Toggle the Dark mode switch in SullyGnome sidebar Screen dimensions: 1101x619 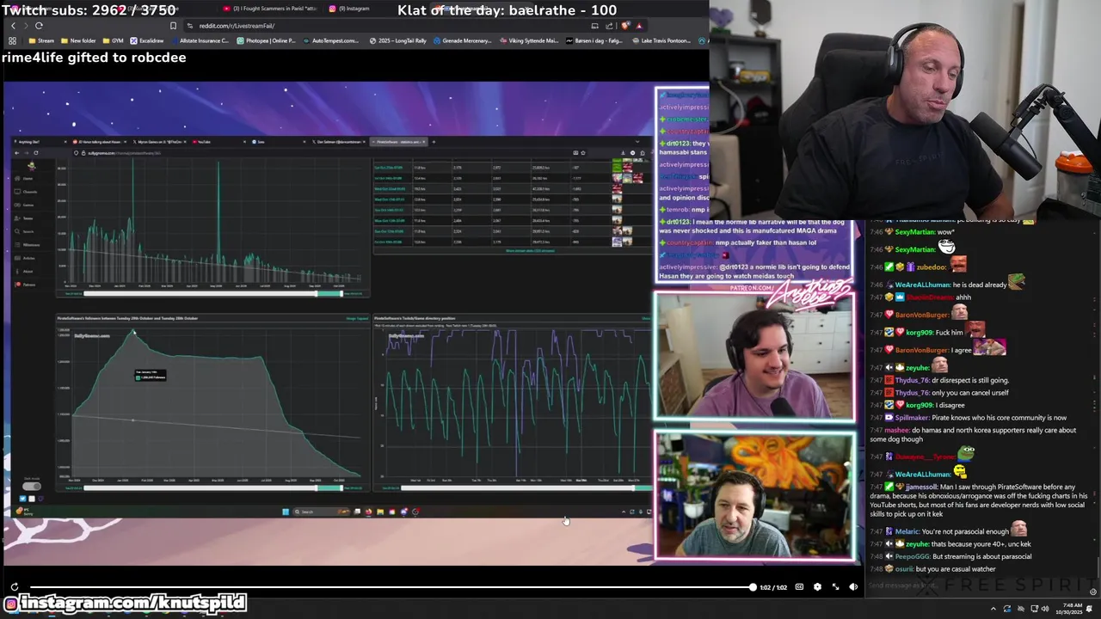tap(32, 487)
